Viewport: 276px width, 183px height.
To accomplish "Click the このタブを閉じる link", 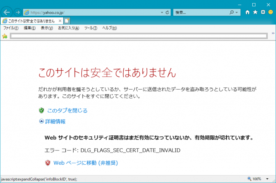I will tap(67, 111).
